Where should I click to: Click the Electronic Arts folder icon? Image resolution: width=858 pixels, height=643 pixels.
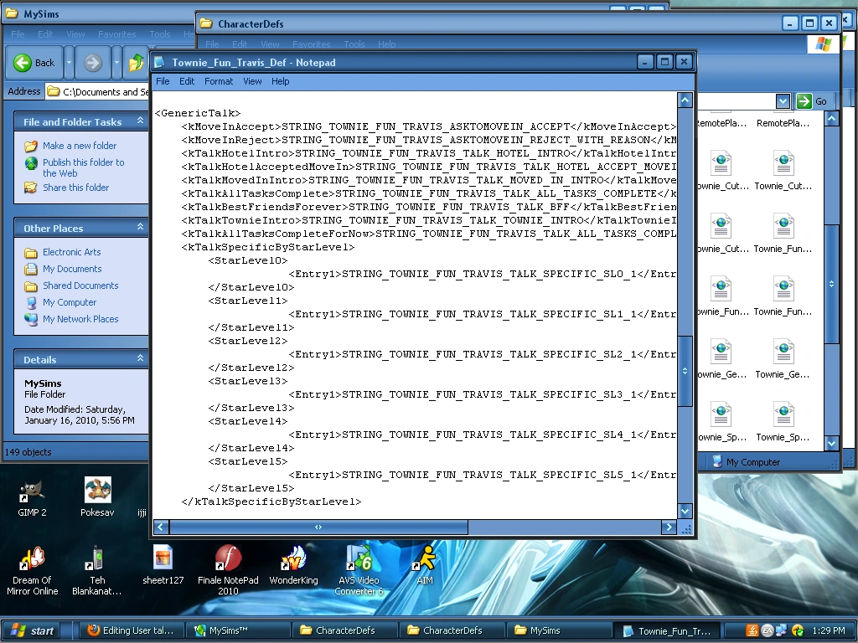(x=31, y=252)
